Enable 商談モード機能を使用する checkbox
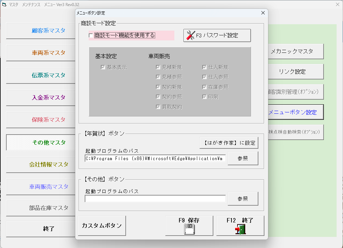The width and height of the screenshot is (343, 248). pyautogui.click(x=91, y=35)
